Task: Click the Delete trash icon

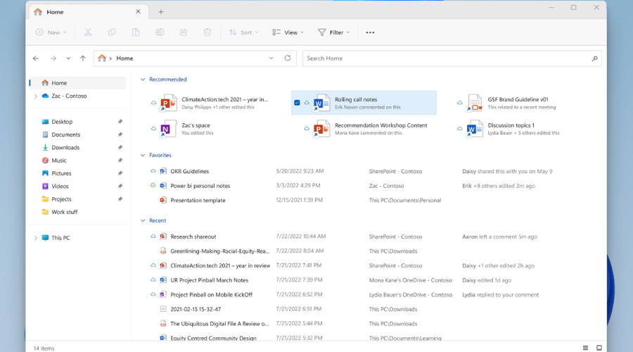Action: pyautogui.click(x=207, y=32)
